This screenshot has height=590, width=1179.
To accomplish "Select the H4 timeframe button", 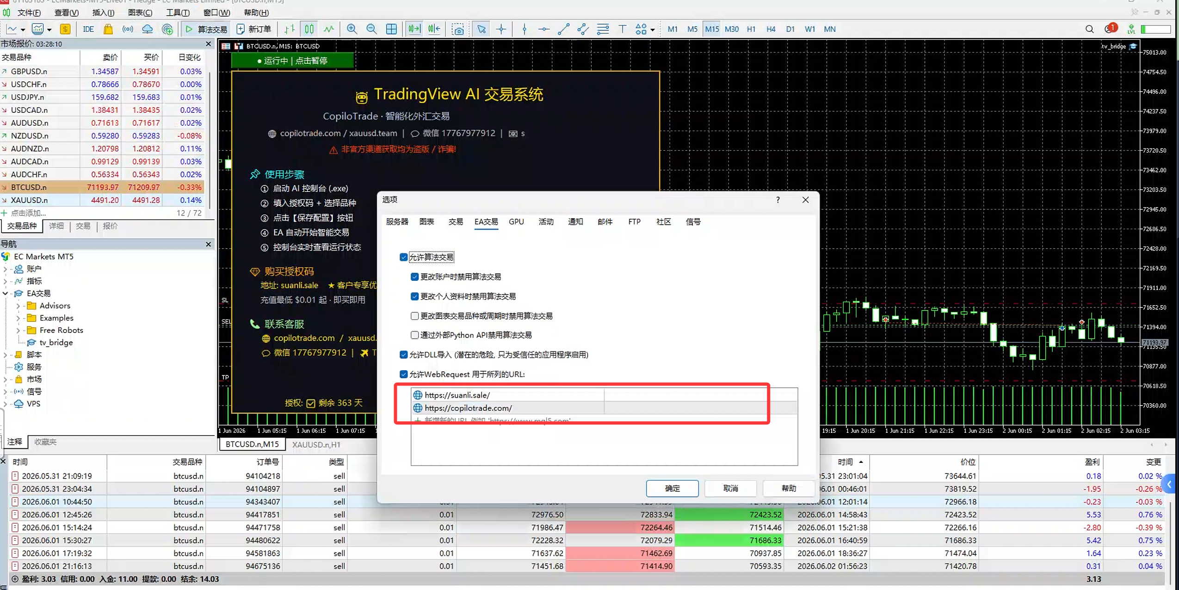I will point(771,29).
